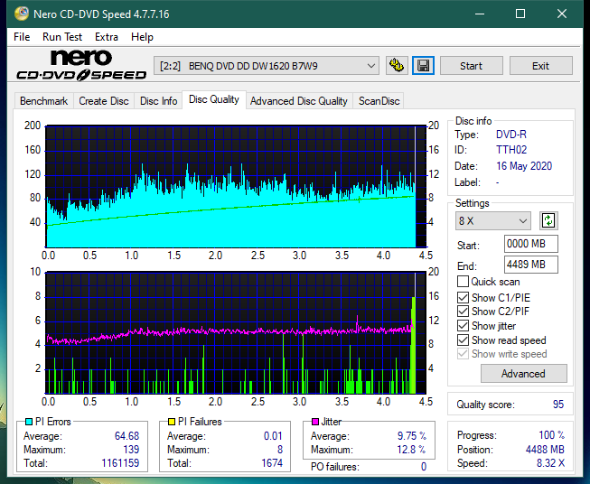
Task: Click the Advanced settings button
Action: tap(523, 374)
